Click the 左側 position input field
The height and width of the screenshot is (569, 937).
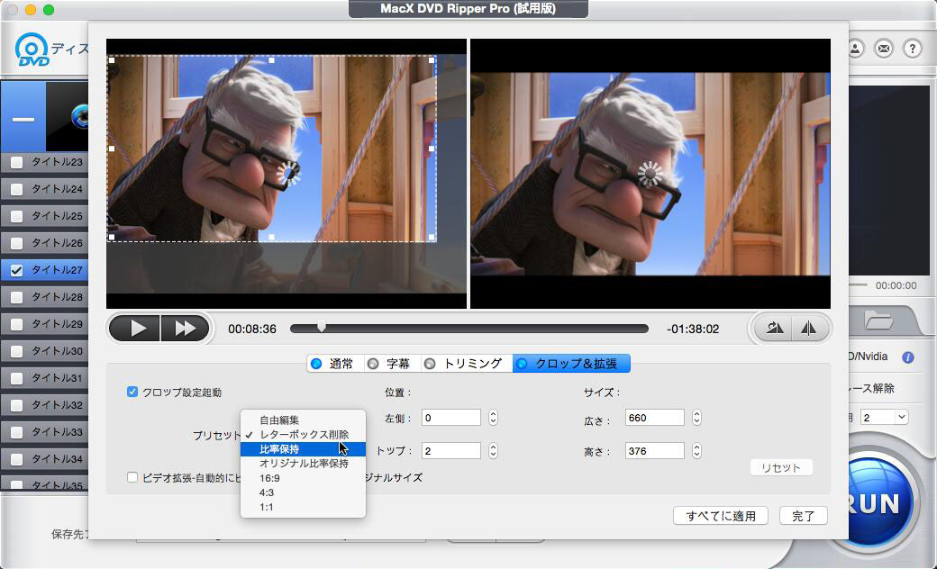pos(451,418)
